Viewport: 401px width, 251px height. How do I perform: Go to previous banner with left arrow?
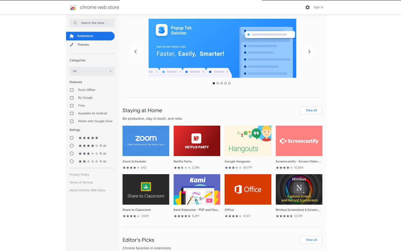136,52
